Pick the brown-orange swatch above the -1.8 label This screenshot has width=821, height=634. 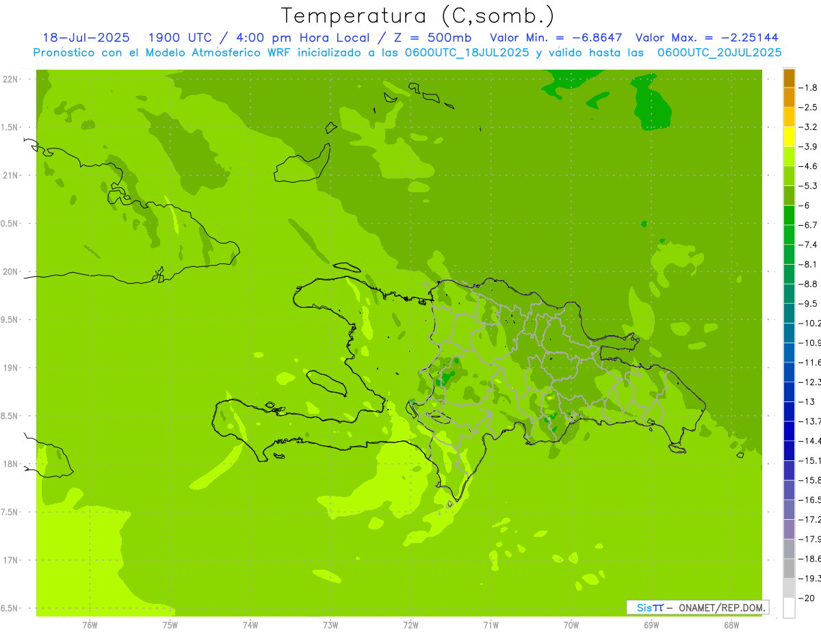[x=789, y=78]
